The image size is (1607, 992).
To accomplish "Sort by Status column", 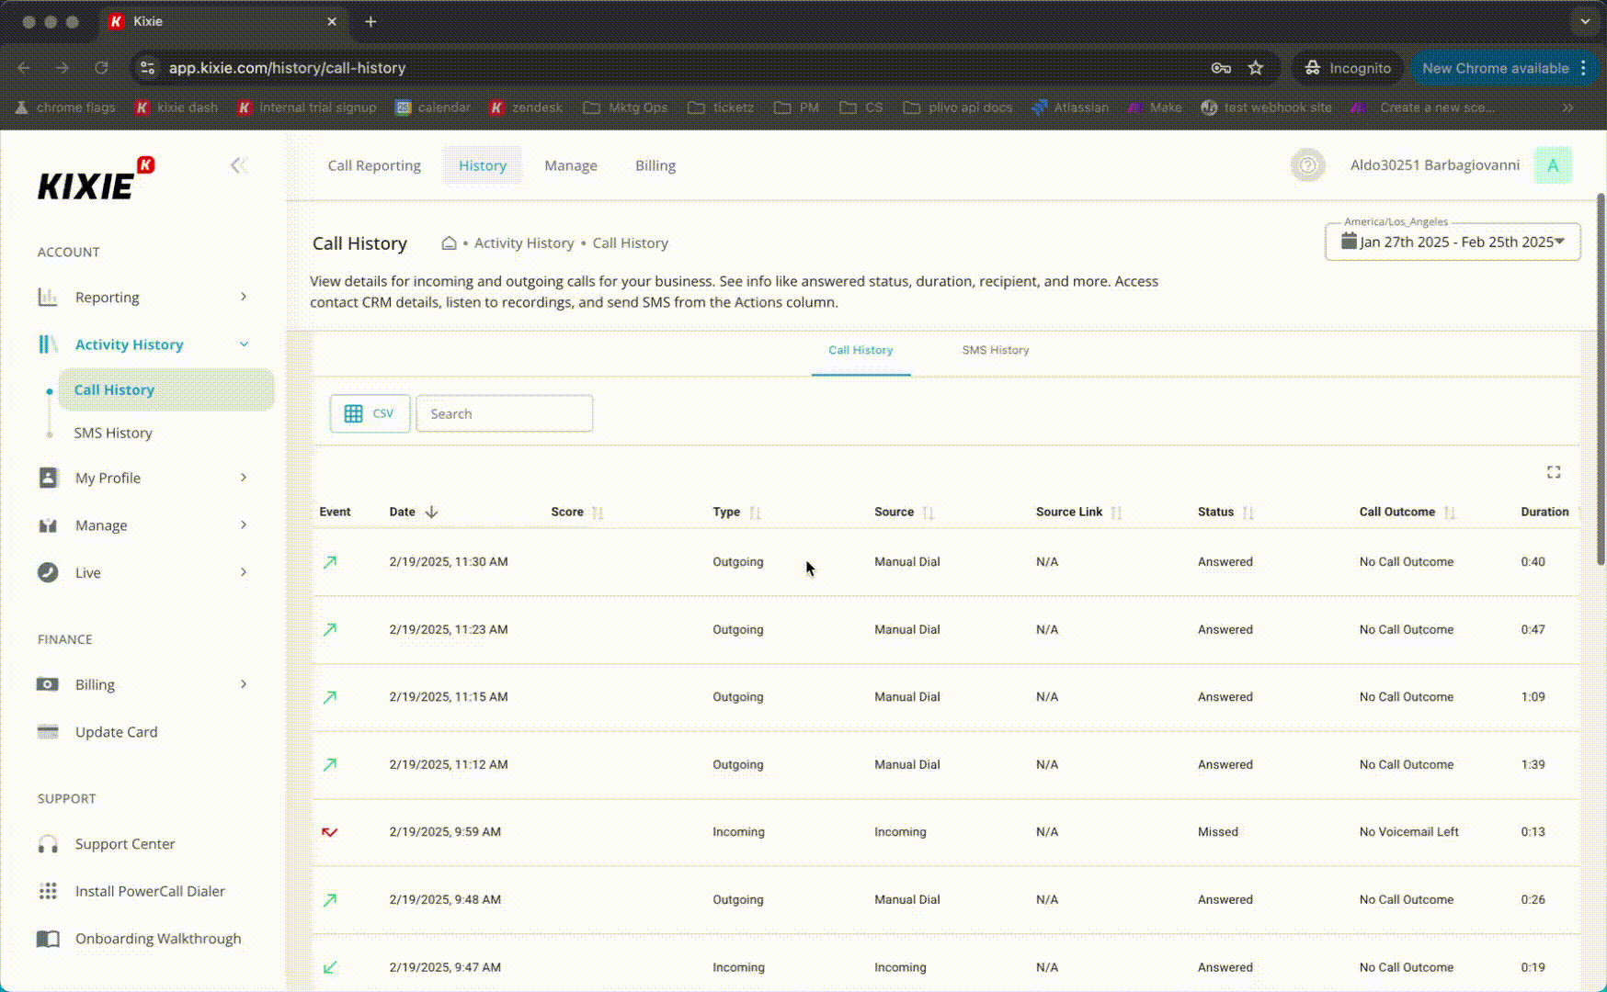I will [x=1248, y=513].
